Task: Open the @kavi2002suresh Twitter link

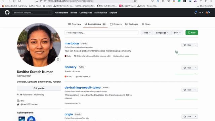Action: click(29, 105)
